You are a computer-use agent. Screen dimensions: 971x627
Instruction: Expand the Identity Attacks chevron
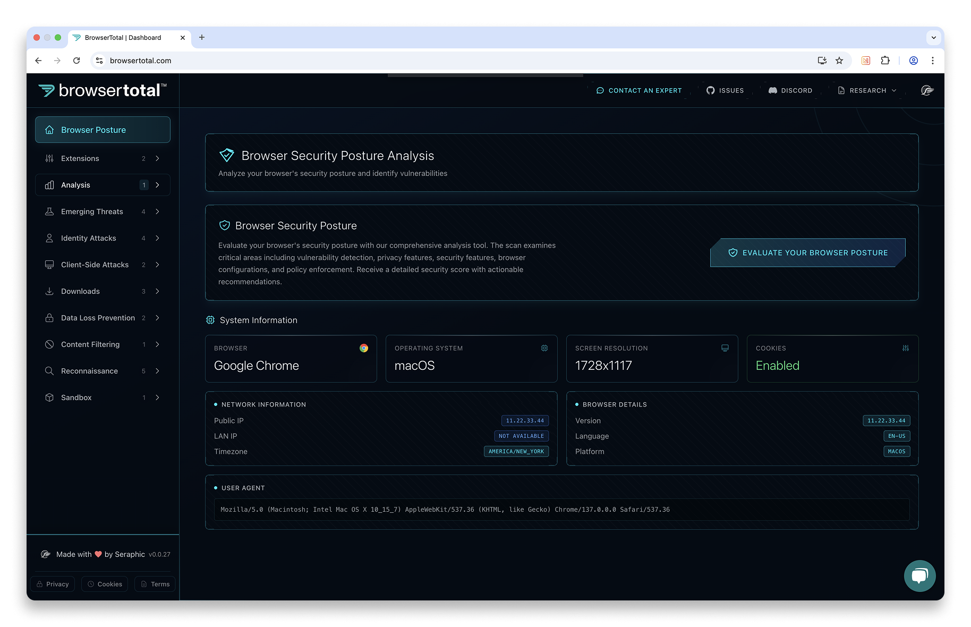[157, 238]
